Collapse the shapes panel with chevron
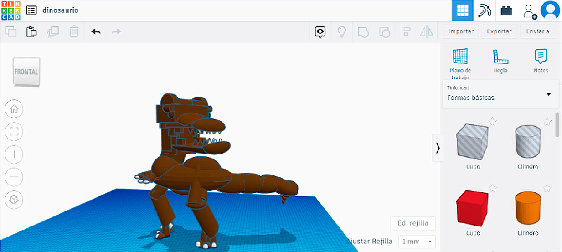Screen dimensions: 562x252 pos(438,148)
